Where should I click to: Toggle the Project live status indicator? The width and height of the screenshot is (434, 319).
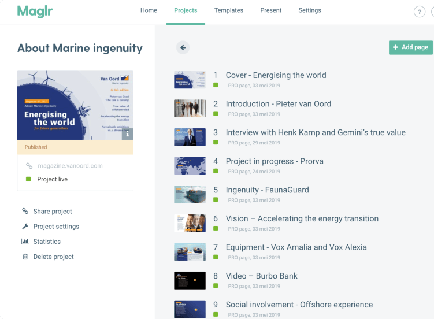tap(28, 179)
